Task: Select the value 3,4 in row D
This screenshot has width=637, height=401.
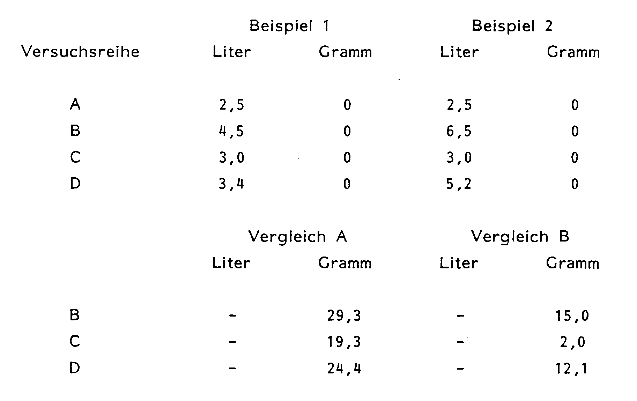Action: pos(231,184)
